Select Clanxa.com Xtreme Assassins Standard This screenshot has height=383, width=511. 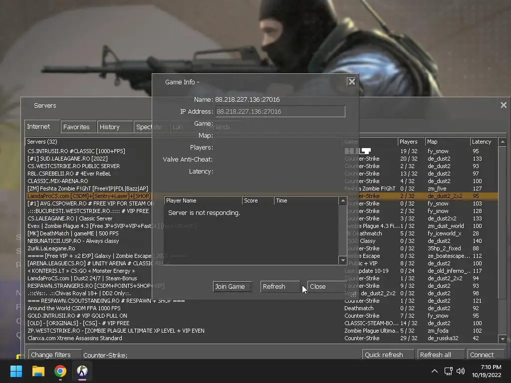[x=261, y=339]
